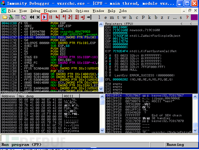Viewport: 199px width, 150px height.
Task: Click the disassembly pane down scroll arrow
Action: (101, 89)
